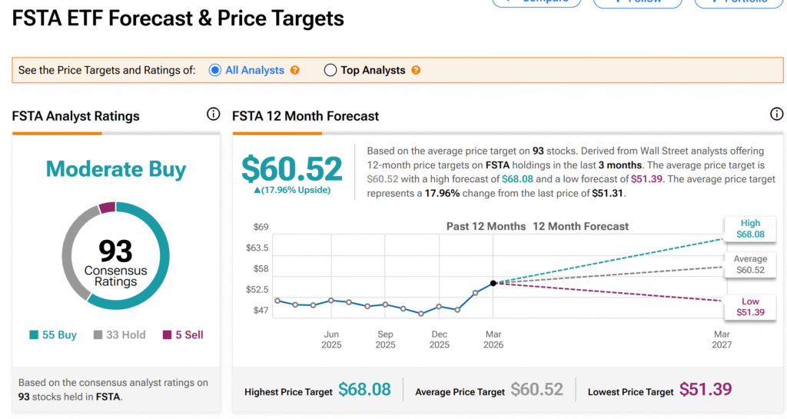Click the High $68.08 forecast label
The image size is (787, 419).
click(x=750, y=228)
